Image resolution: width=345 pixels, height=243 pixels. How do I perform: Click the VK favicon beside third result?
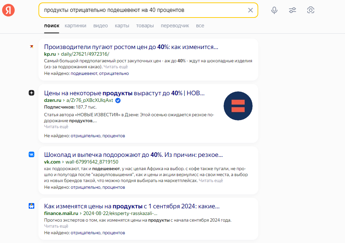[x=31, y=154]
